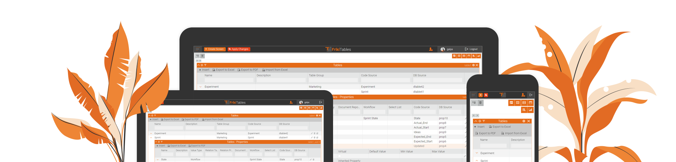Click the Name filter field in desktop table
This screenshot has width=676, height=162.
pos(229,80)
